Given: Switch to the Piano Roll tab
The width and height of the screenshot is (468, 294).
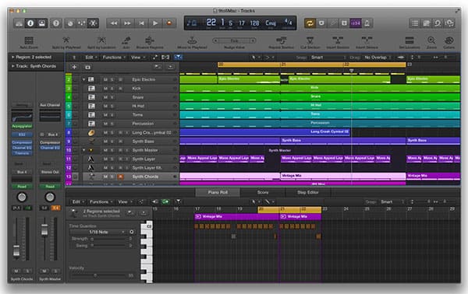Looking at the screenshot, I should coord(218,193).
